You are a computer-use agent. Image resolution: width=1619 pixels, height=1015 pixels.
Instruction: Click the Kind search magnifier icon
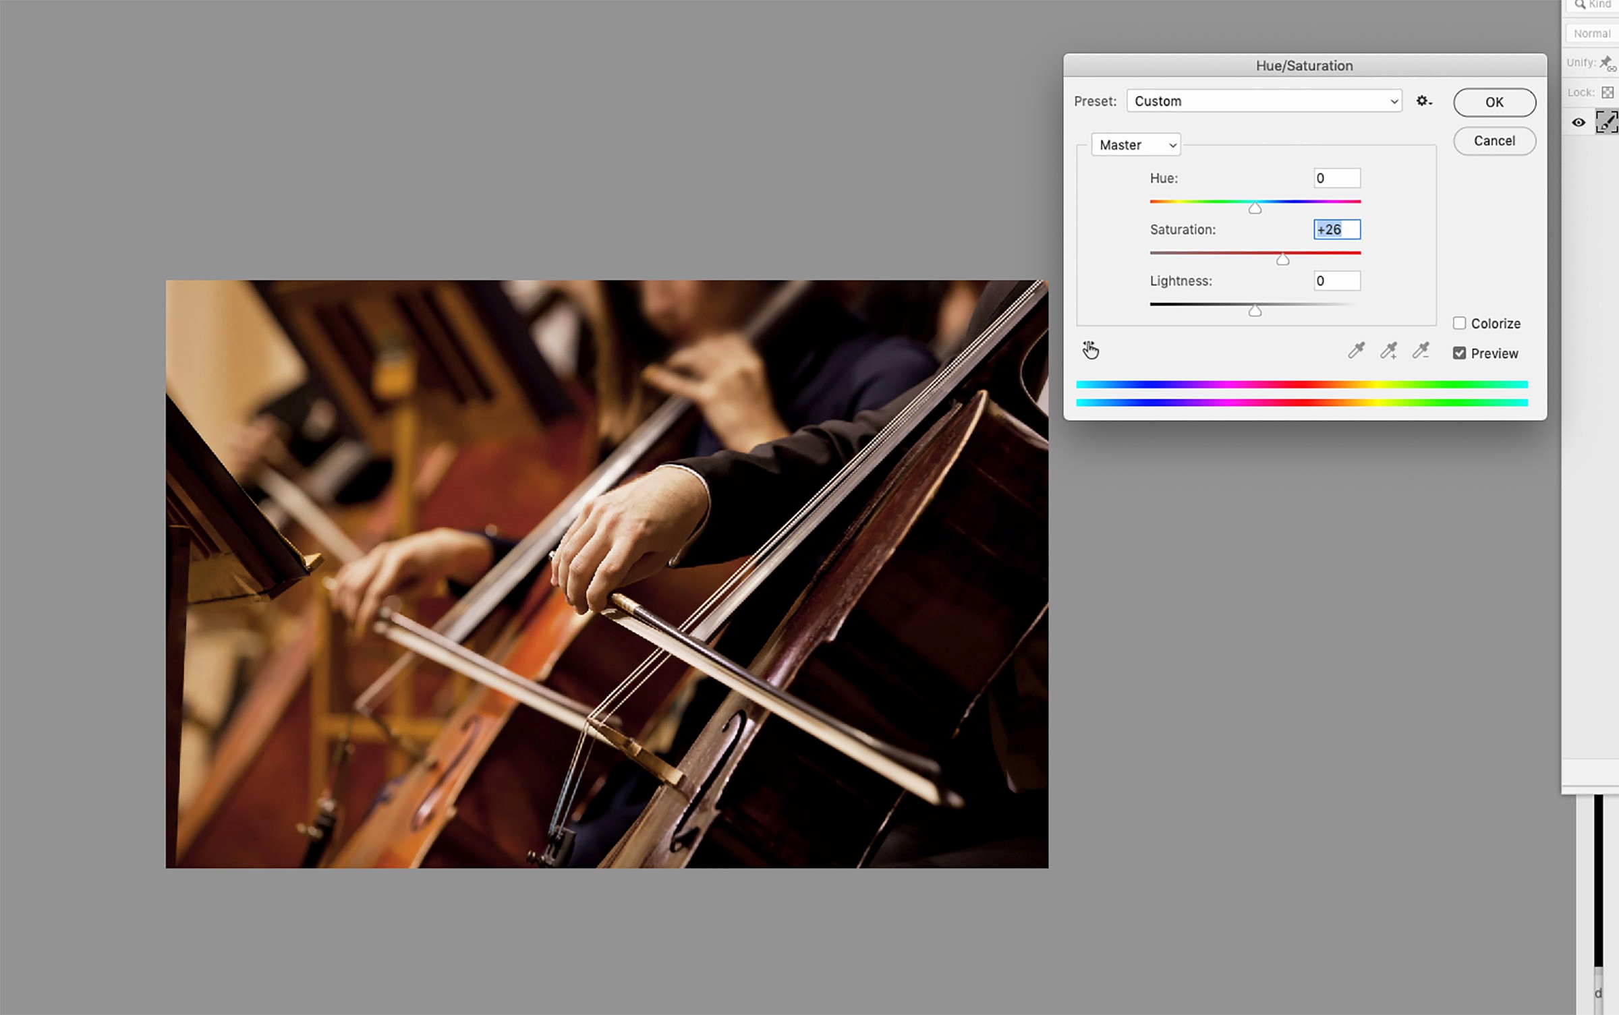tap(1579, 5)
